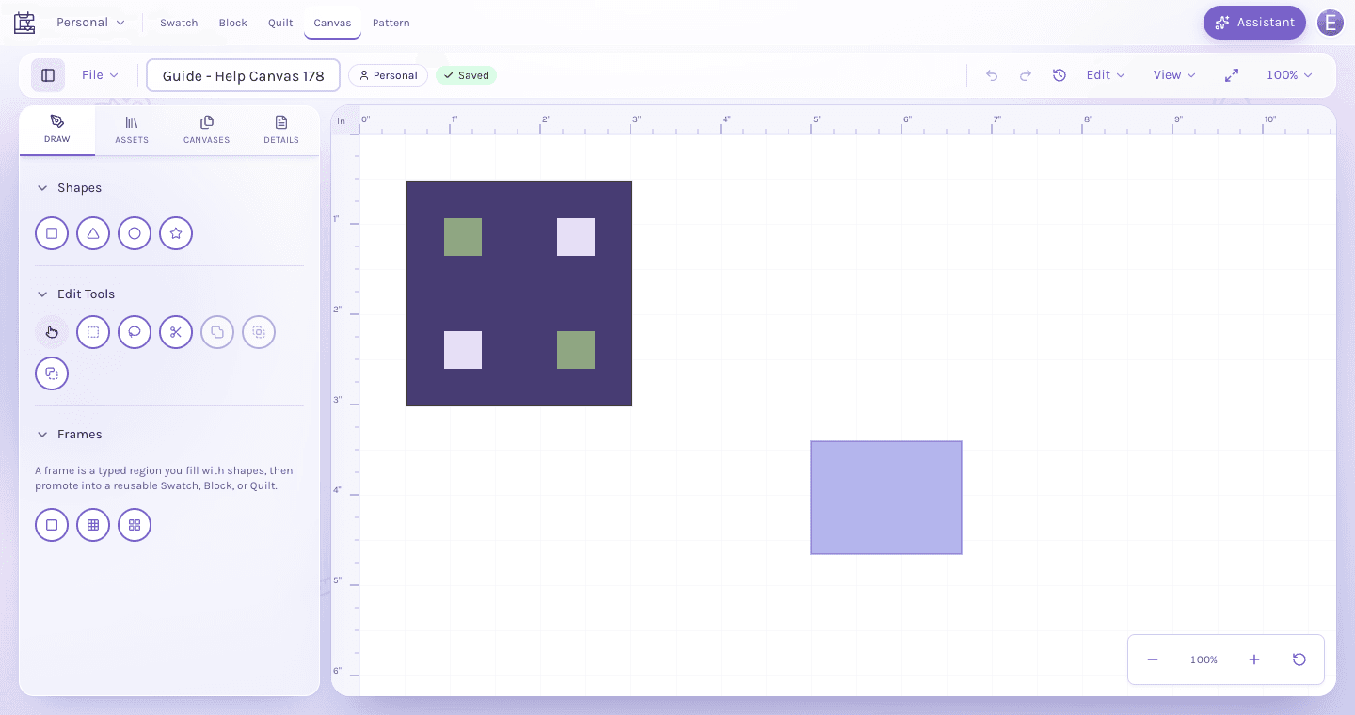
Task: Select the circle shape tool
Action: (135, 233)
